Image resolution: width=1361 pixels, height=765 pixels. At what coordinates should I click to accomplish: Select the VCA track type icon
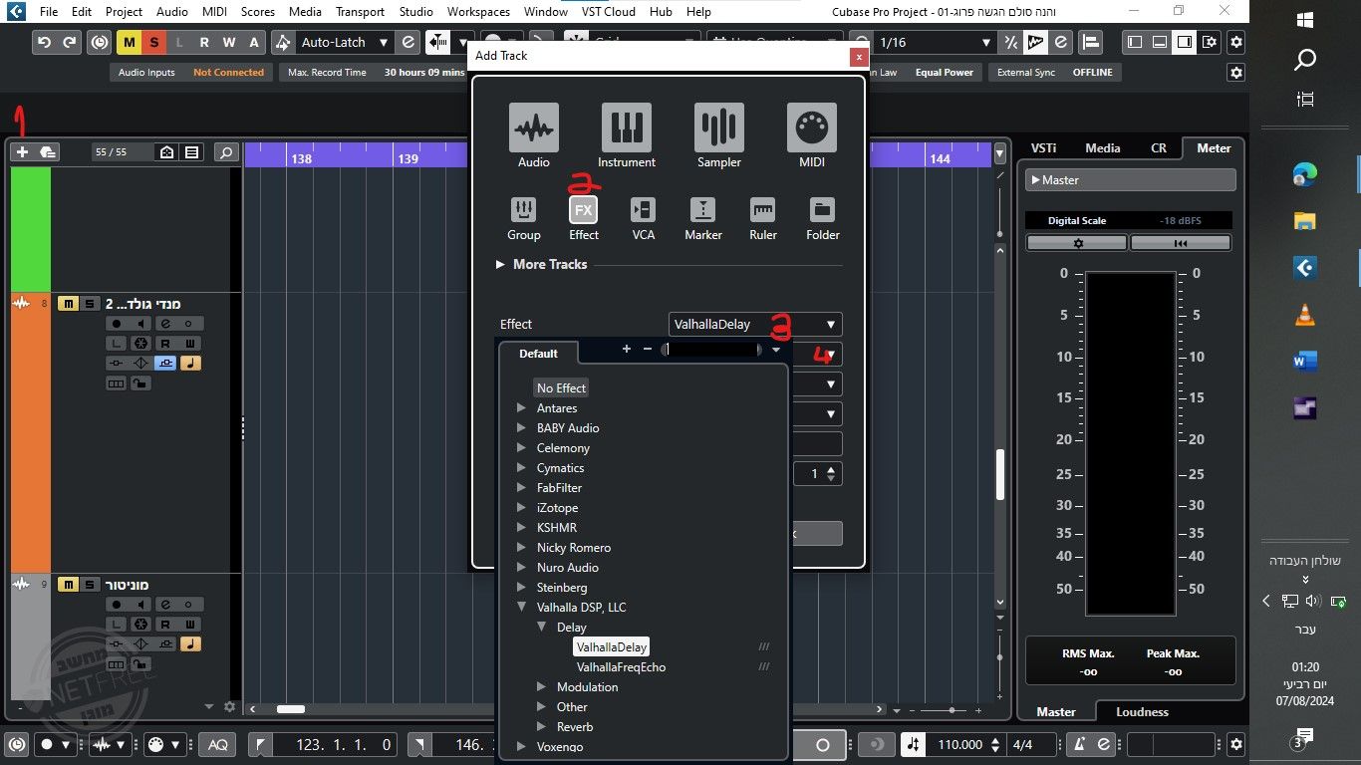coord(644,209)
